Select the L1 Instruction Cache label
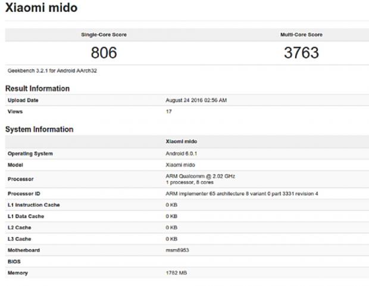Viewport: 369px width, 286px height. pos(34,205)
